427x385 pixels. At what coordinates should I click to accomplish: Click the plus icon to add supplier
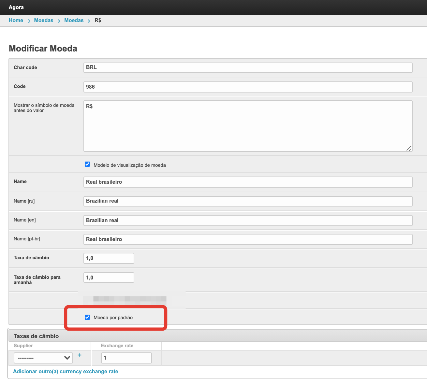click(x=80, y=355)
